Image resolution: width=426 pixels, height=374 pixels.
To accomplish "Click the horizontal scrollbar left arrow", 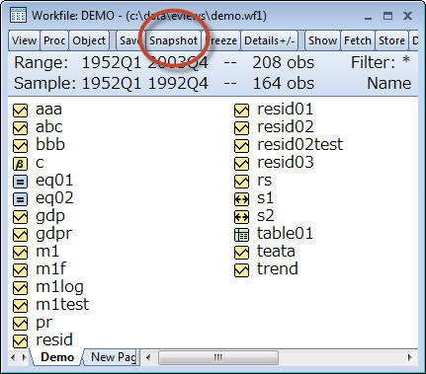I will point(148,357).
